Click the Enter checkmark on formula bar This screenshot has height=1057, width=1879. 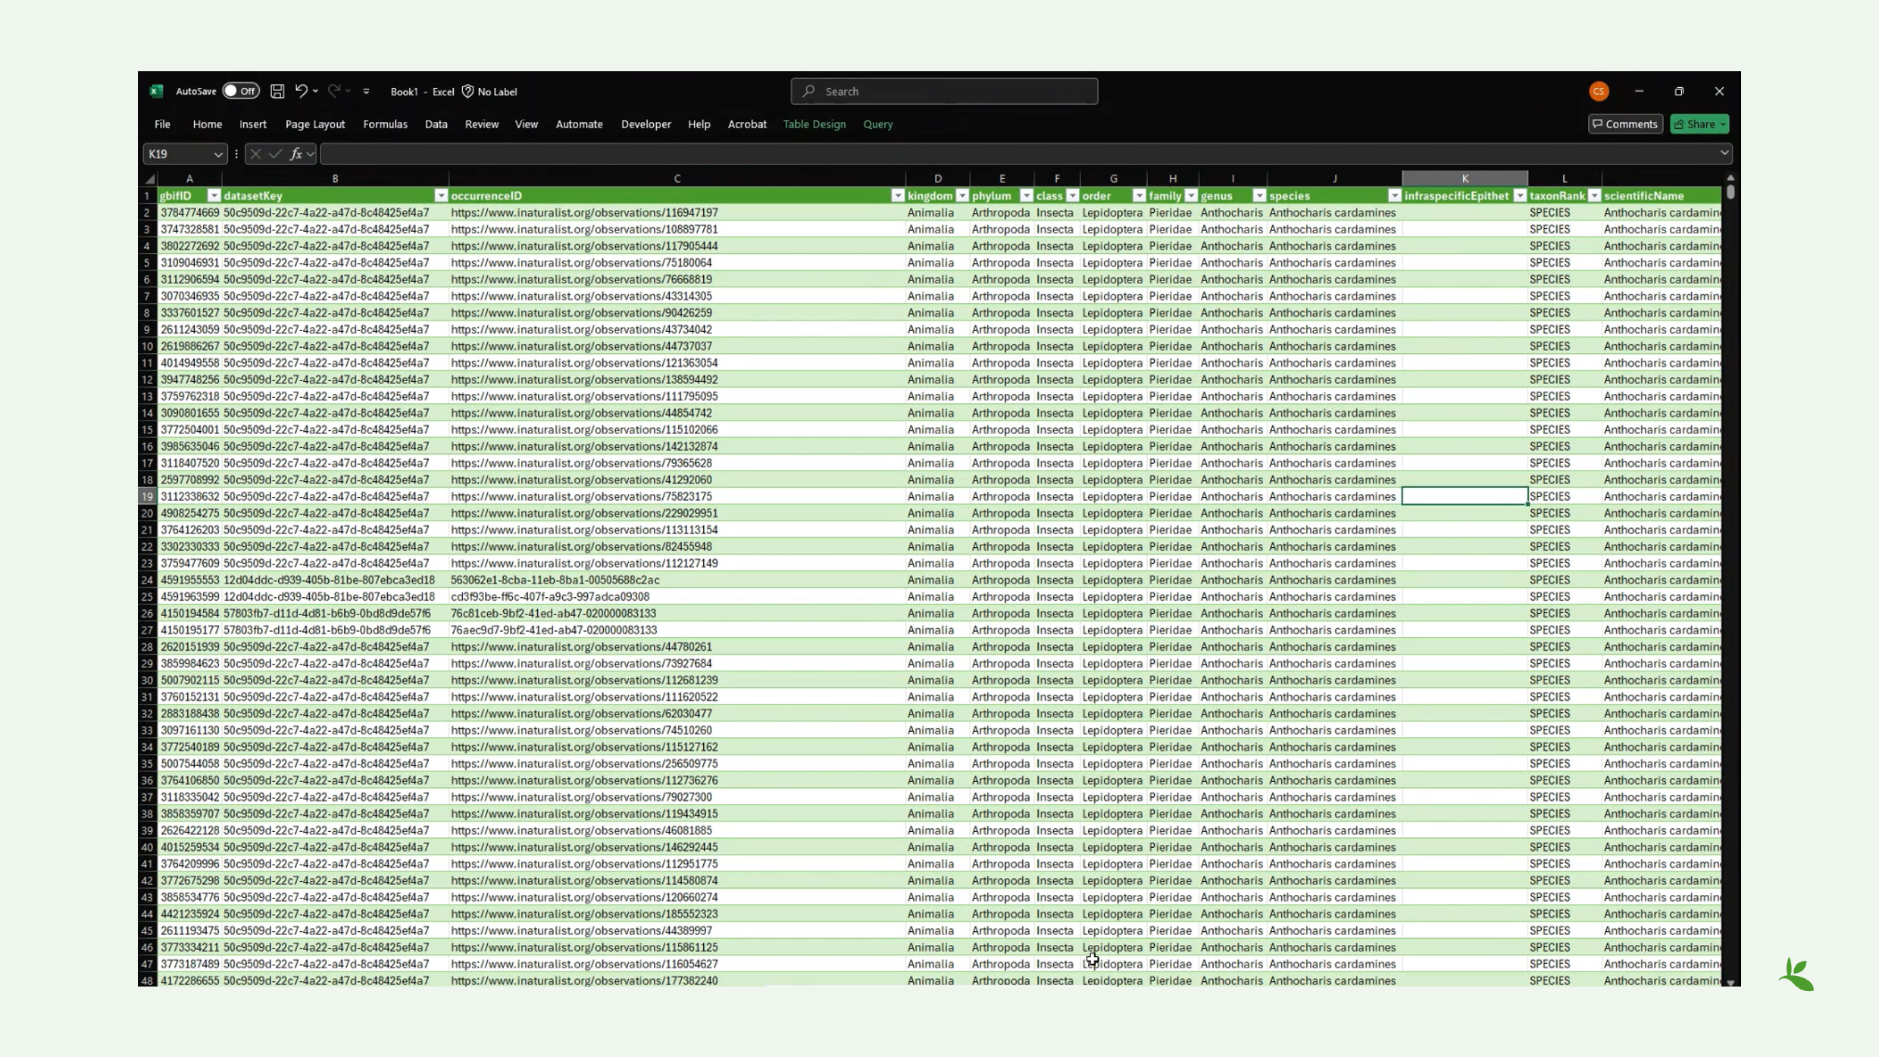pyautogui.click(x=275, y=154)
